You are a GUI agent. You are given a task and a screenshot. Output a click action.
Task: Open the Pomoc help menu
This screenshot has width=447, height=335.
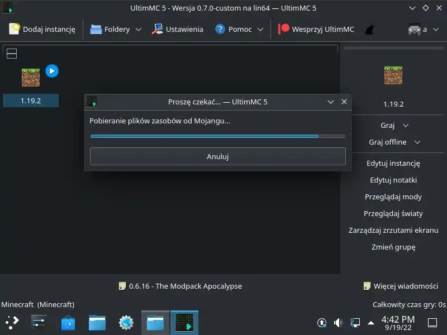(234, 29)
